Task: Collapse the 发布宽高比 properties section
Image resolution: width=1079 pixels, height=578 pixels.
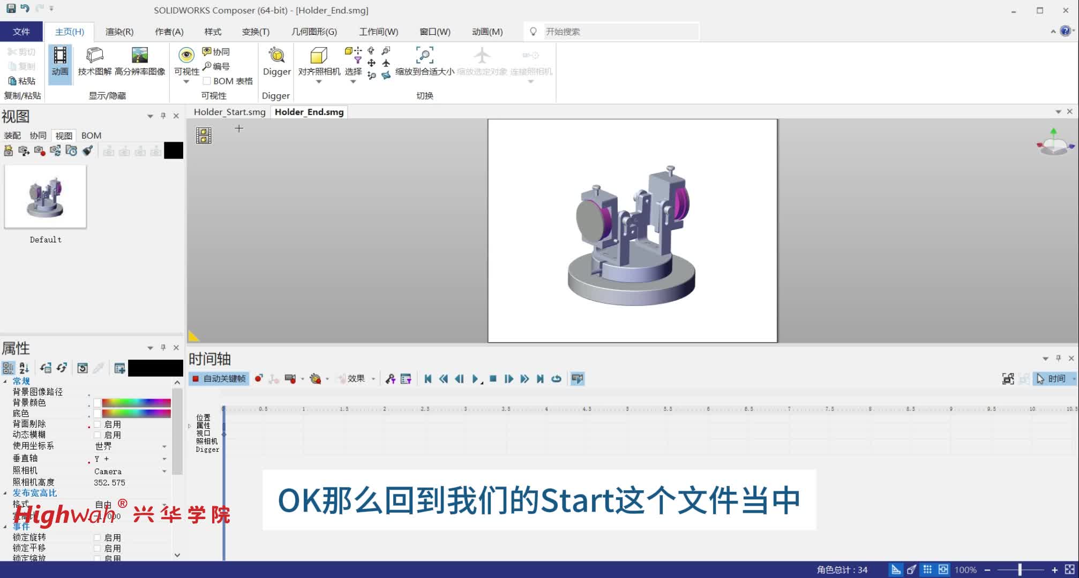Action: 5,493
